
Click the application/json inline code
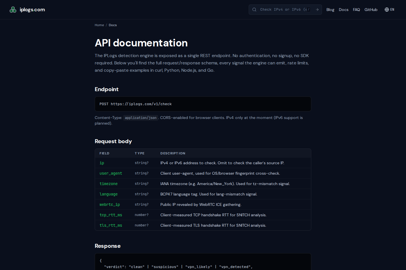[x=141, y=118]
